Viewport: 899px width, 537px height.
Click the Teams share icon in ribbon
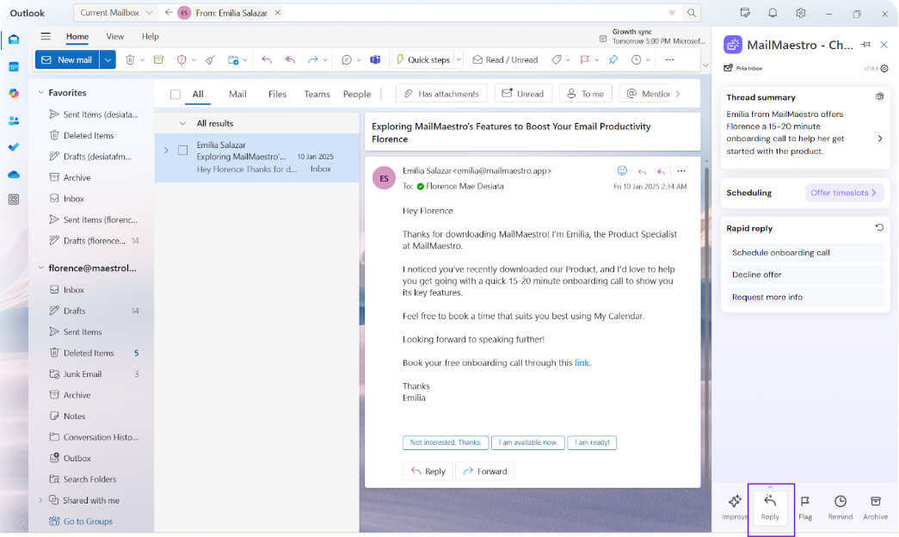coord(376,59)
